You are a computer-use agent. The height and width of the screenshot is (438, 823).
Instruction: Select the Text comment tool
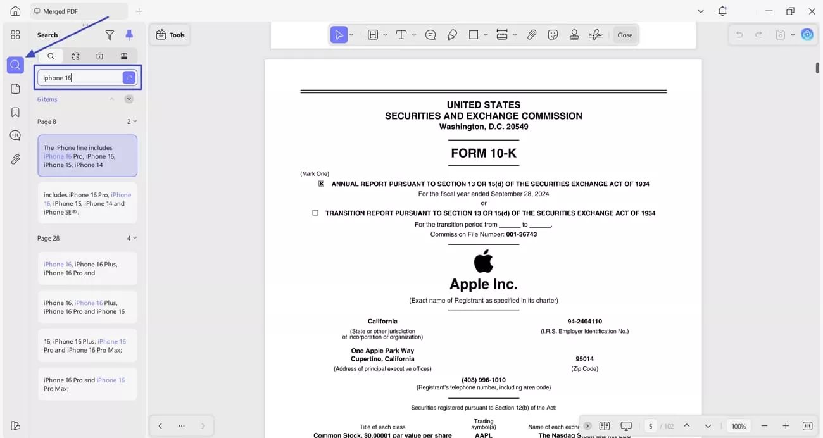(x=401, y=35)
